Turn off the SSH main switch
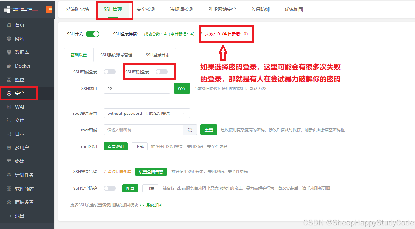The image size is (415, 229). tap(93, 34)
